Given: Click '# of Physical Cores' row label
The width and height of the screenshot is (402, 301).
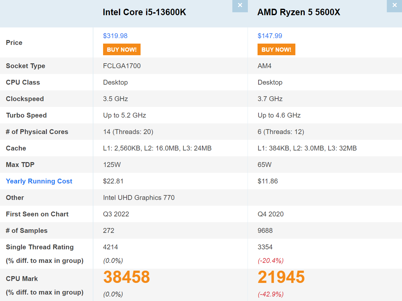Looking at the screenshot, I should click(x=37, y=132).
